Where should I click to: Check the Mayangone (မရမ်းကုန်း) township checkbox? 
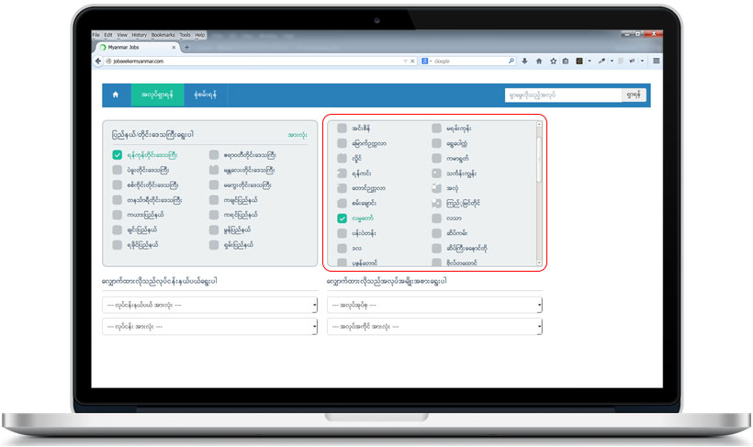[436, 128]
